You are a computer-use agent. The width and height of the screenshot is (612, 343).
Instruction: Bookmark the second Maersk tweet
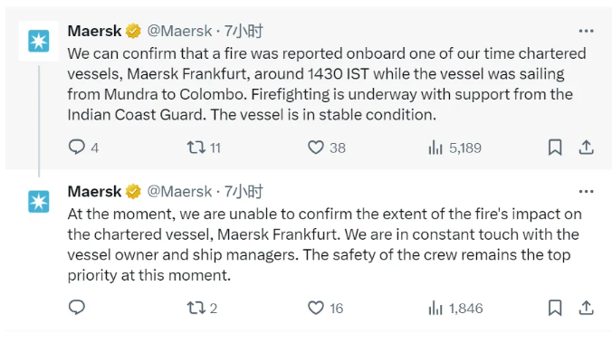pos(555,308)
